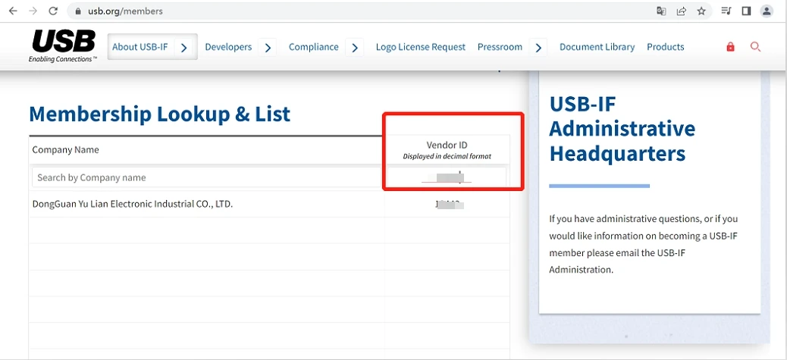Open the Pressroom menu item
This screenshot has height=360, width=787.
tap(500, 47)
